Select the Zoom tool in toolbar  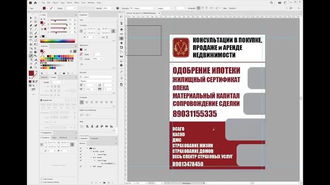pyautogui.click(x=36, y=67)
